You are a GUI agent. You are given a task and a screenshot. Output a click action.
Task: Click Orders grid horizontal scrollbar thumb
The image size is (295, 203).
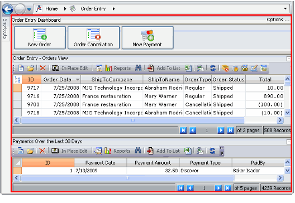pyautogui.click(x=133, y=120)
